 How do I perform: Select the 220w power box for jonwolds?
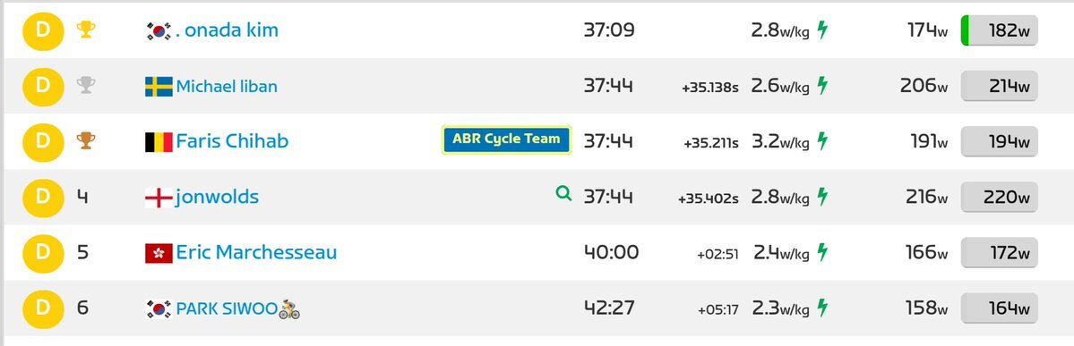[1000, 198]
